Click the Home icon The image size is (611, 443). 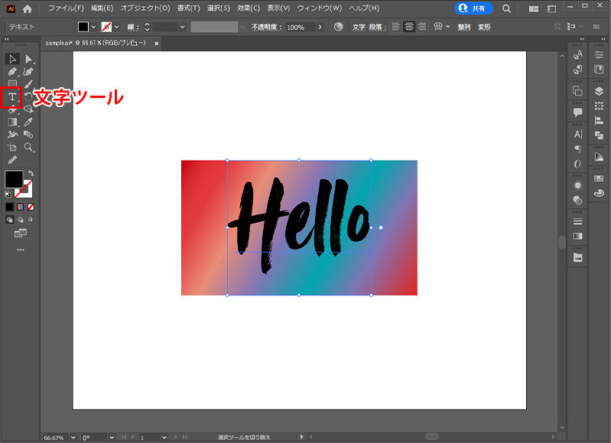pos(27,8)
